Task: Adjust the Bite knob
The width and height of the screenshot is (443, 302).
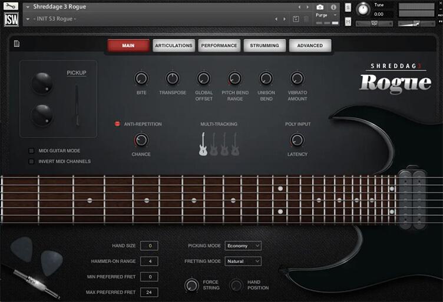Action: coord(141,78)
